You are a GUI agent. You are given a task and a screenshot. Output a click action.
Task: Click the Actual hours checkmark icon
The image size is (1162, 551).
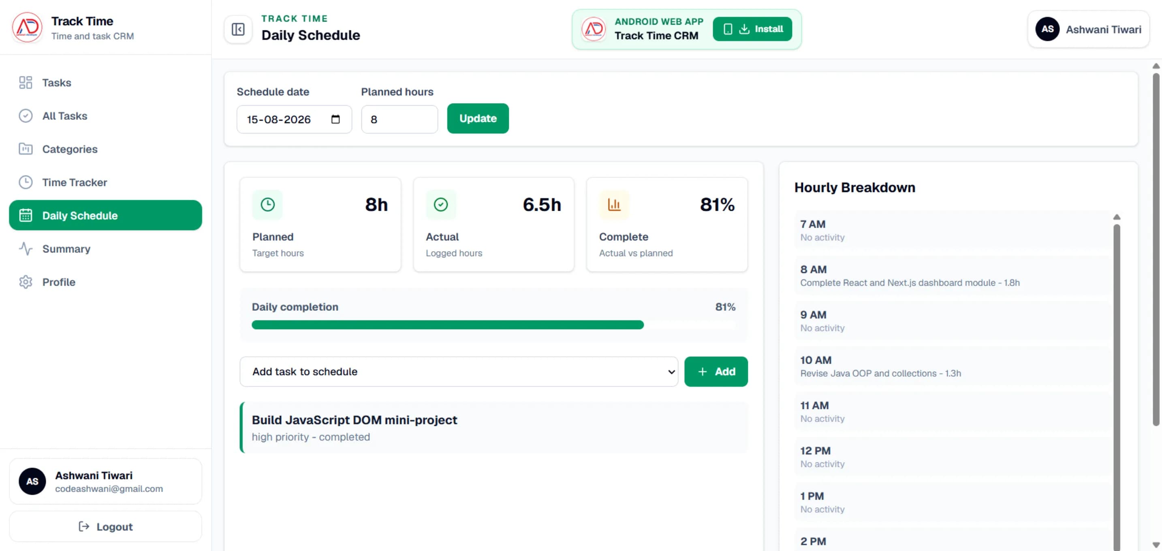(x=441, y=205)
